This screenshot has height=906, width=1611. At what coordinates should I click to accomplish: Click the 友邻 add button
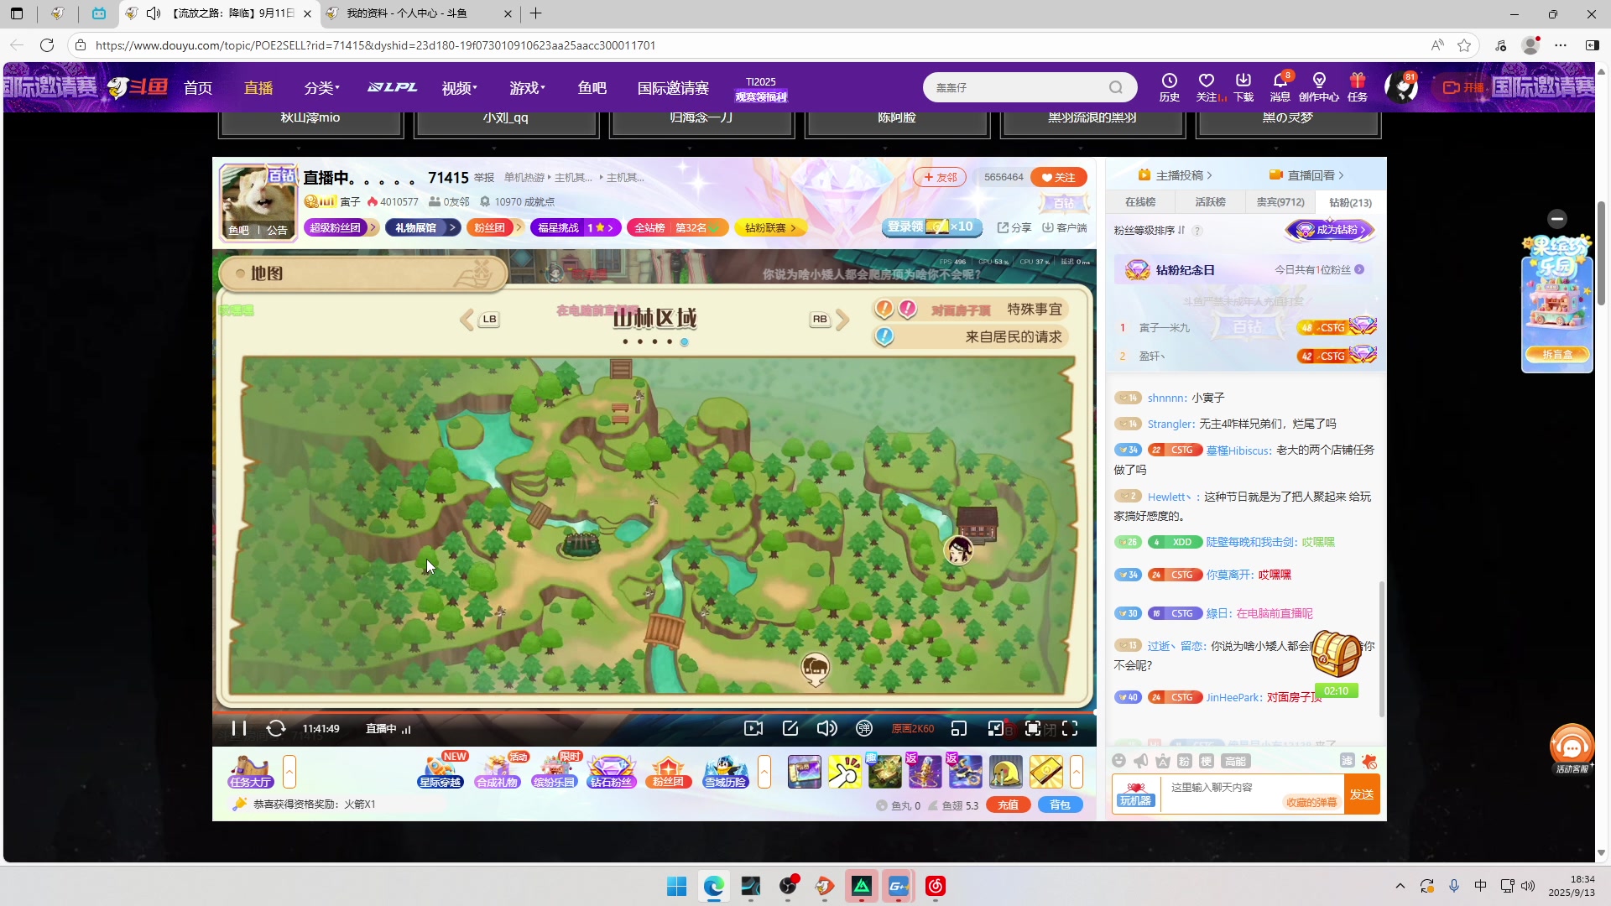pos(941,177)
